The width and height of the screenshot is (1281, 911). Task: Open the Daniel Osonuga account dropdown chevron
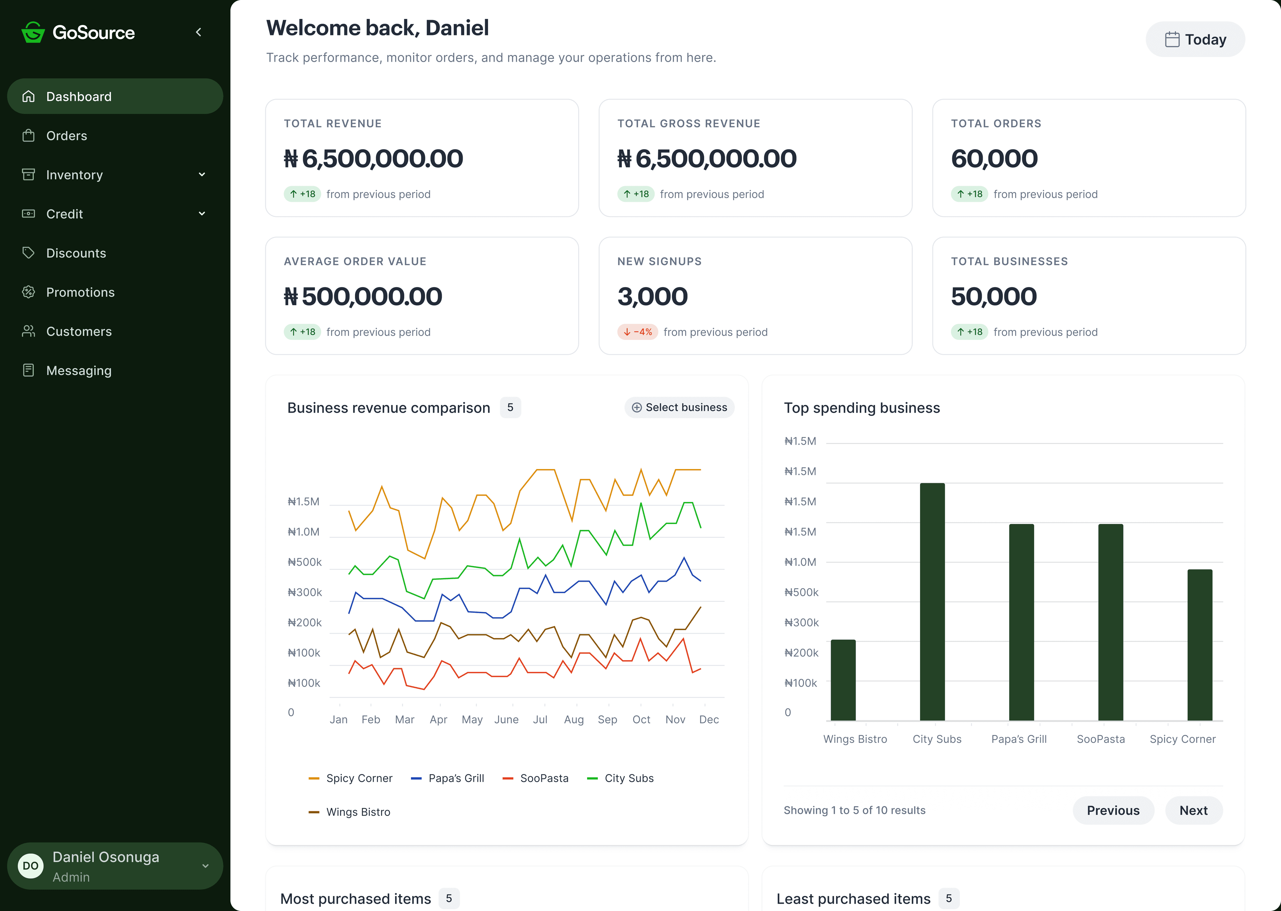coord(206,866)
